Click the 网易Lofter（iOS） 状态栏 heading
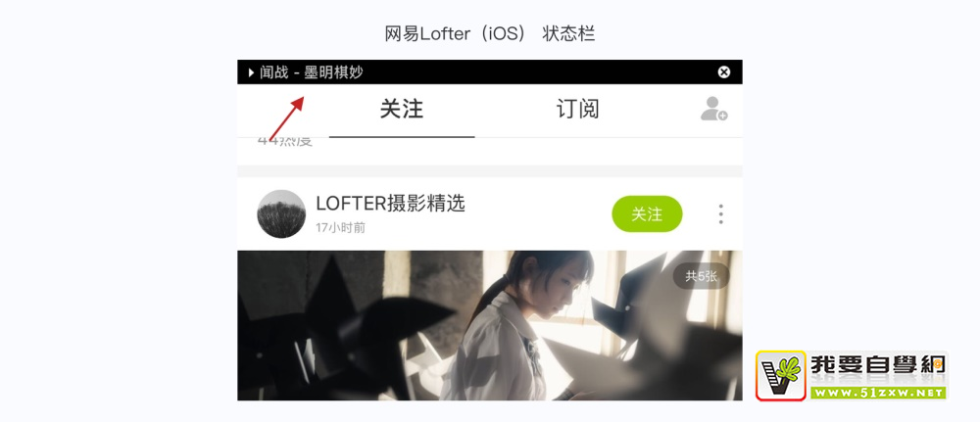Viewport: 980px width, 422px height. (x=490, y=33)
